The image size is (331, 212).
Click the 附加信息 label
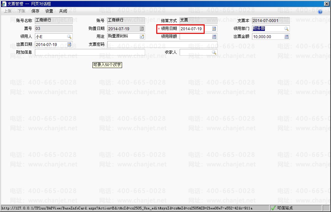point(24,52)
